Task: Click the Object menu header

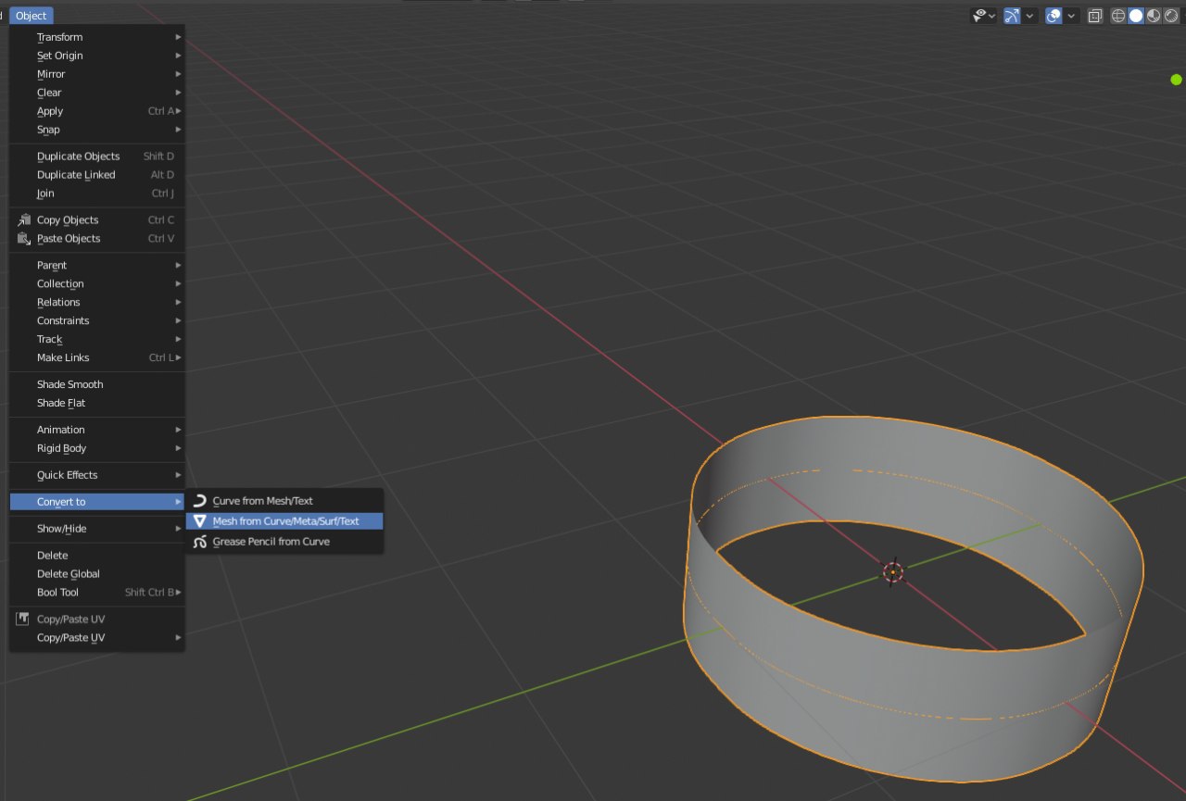Action: point(32,16)
